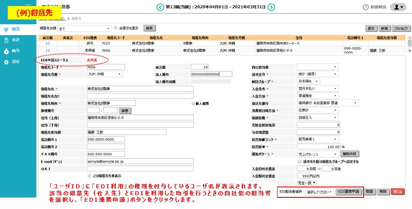The width and height of the screenshot is (412, 209).
Task: Click the CSV出力 button
Action: (x=400, y=28)
